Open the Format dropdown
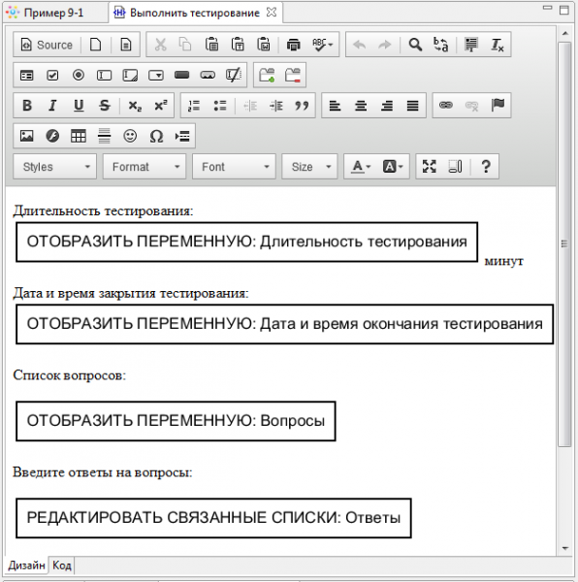Viewport: 578px width, 582px height. coord(144,167)
